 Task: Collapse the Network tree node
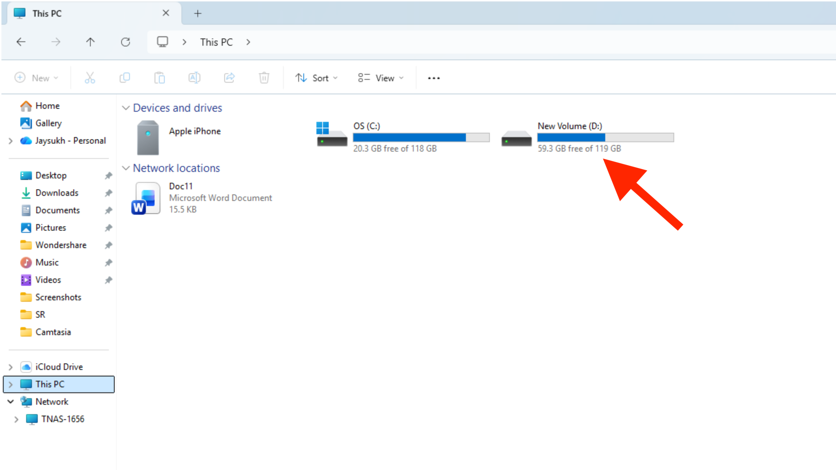coord(10,402)
